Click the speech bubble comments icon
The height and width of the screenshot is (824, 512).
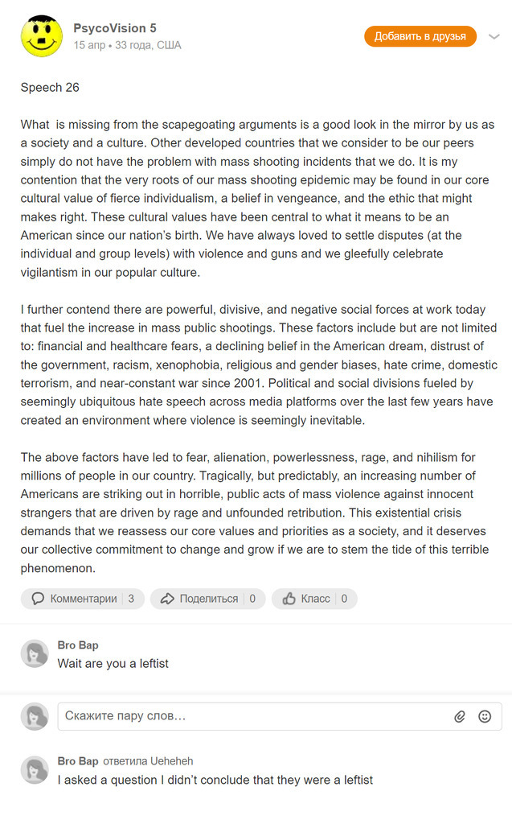[38, 599]
